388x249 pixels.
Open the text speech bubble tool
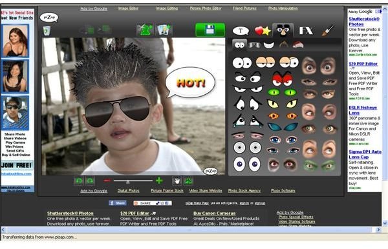241,31
